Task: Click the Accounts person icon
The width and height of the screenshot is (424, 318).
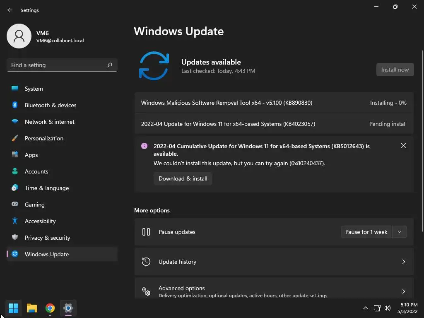Action: click(x=15, y=171)
